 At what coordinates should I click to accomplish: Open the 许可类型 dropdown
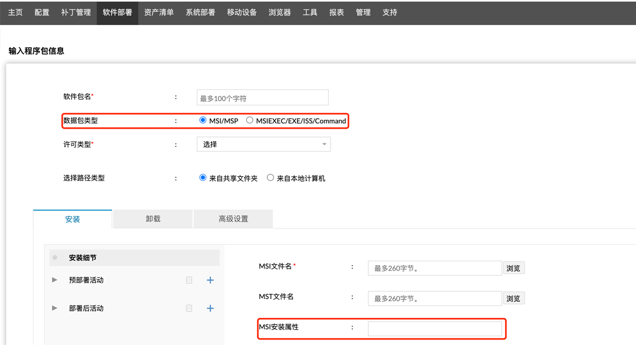[x=263, y=144]
